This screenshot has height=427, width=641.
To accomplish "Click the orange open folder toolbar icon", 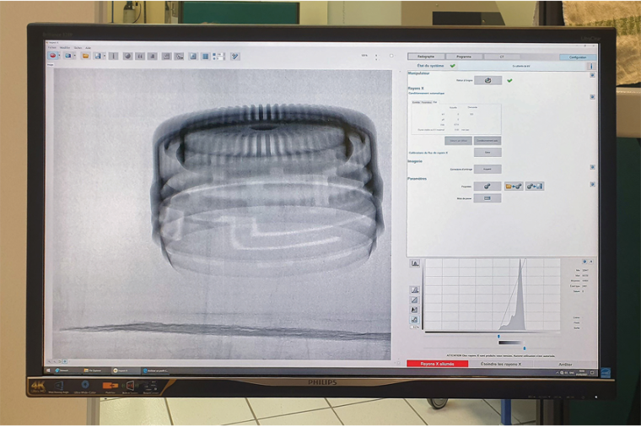I will [x=85, y=57].
